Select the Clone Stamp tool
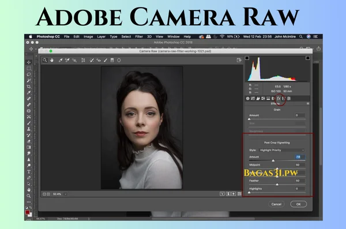Viewport: 346px width, 229px height. (x=29, y=129)
